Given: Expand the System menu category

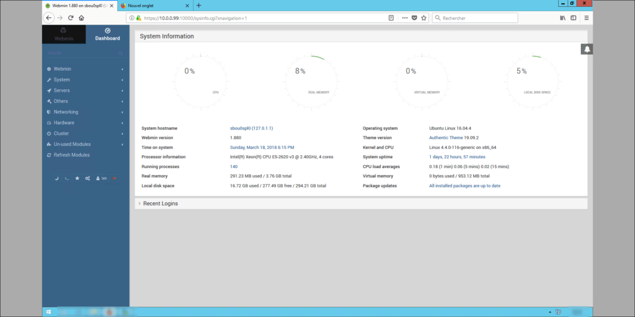Looking at the screenshot, I should point(86,80).
